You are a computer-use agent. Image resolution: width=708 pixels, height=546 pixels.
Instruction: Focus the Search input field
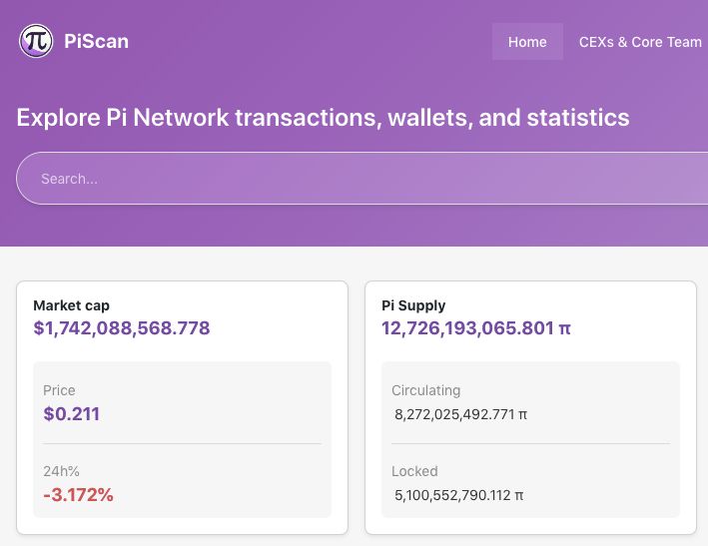coord(362,179)
